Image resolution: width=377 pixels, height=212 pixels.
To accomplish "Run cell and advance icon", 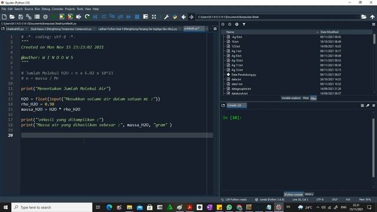I will click(70, 17).
